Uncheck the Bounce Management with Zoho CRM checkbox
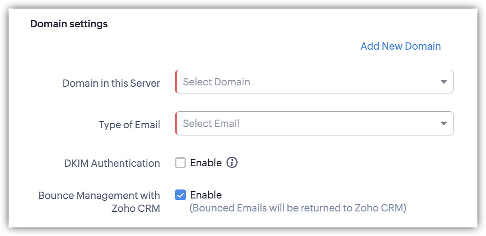Image resolution: width=486 pixels, height=236 pixels. pyautogui.click(x=180, y=195)
